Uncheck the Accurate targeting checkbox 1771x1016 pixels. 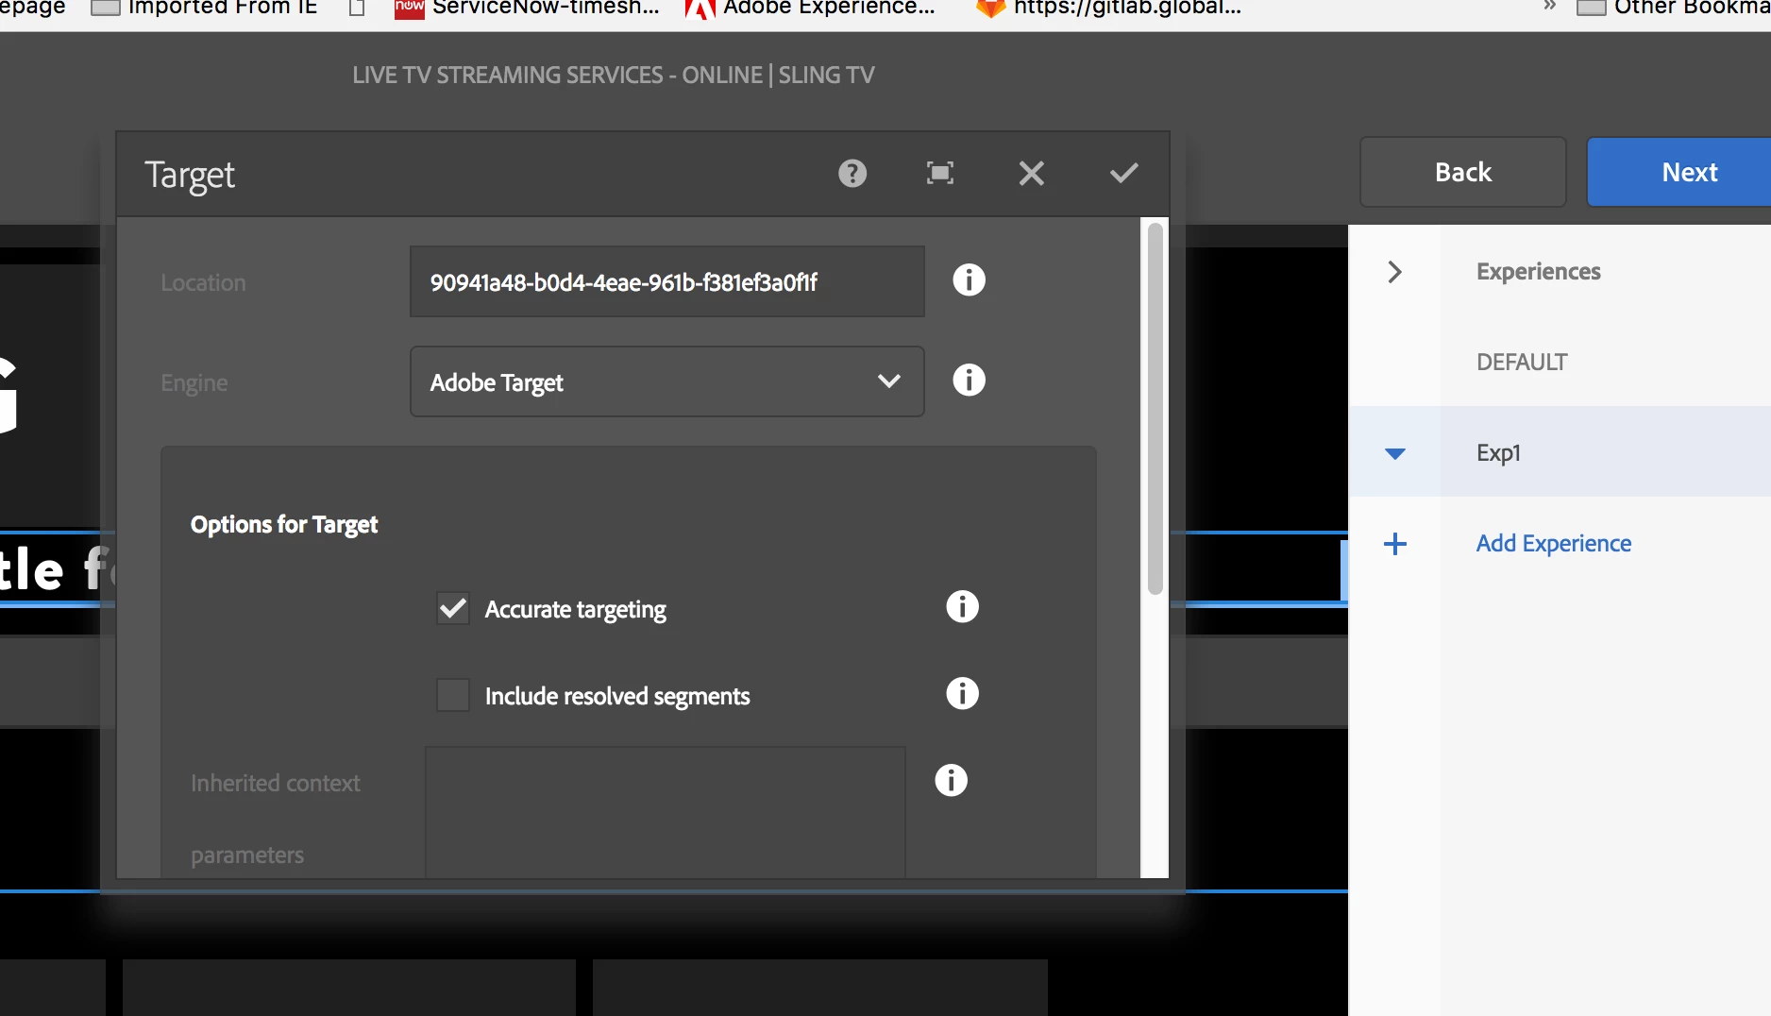pyautogui.click(x=453, y=608)
